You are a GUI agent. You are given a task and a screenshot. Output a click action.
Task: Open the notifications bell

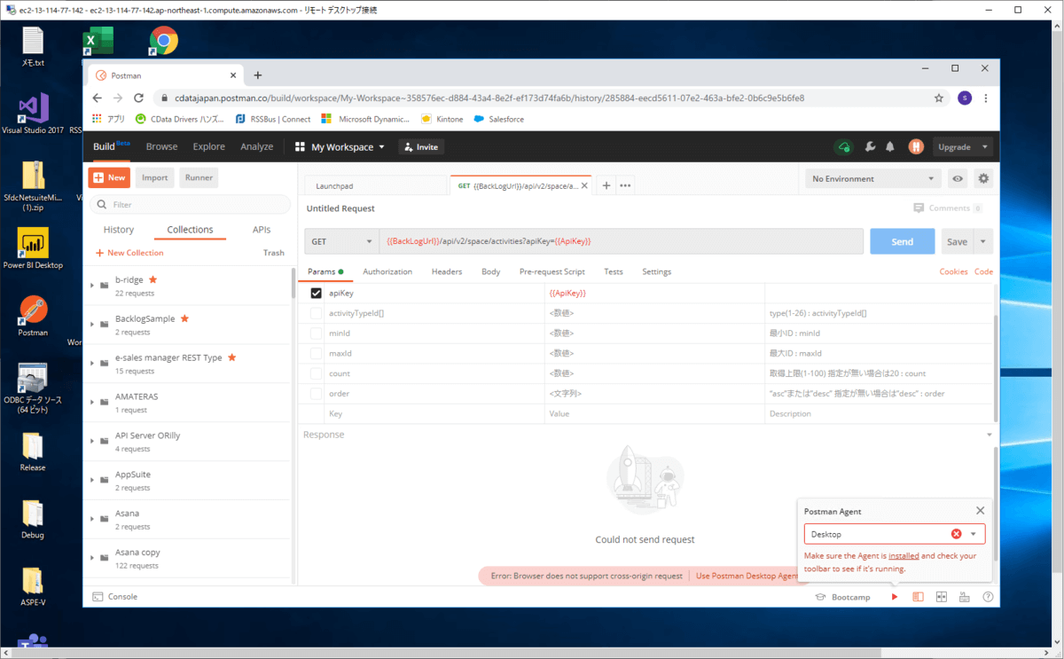[889, 147]
